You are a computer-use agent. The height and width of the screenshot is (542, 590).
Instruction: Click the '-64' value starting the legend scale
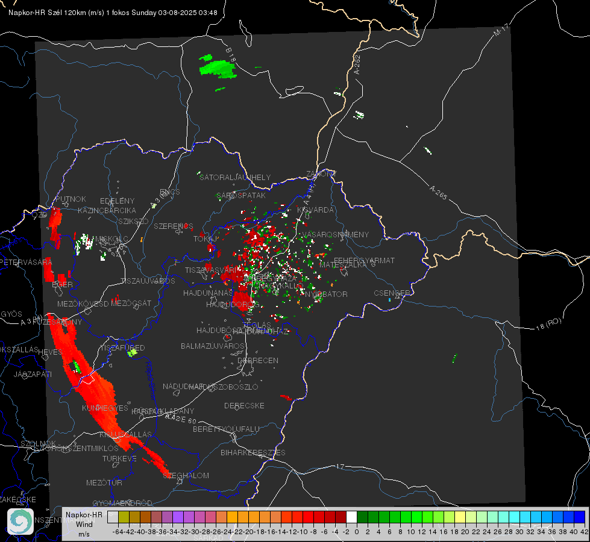click(x=118, y=532)
